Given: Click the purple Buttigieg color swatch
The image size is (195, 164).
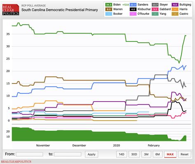Looking at the screenshot, I should [x=175, y=5].
